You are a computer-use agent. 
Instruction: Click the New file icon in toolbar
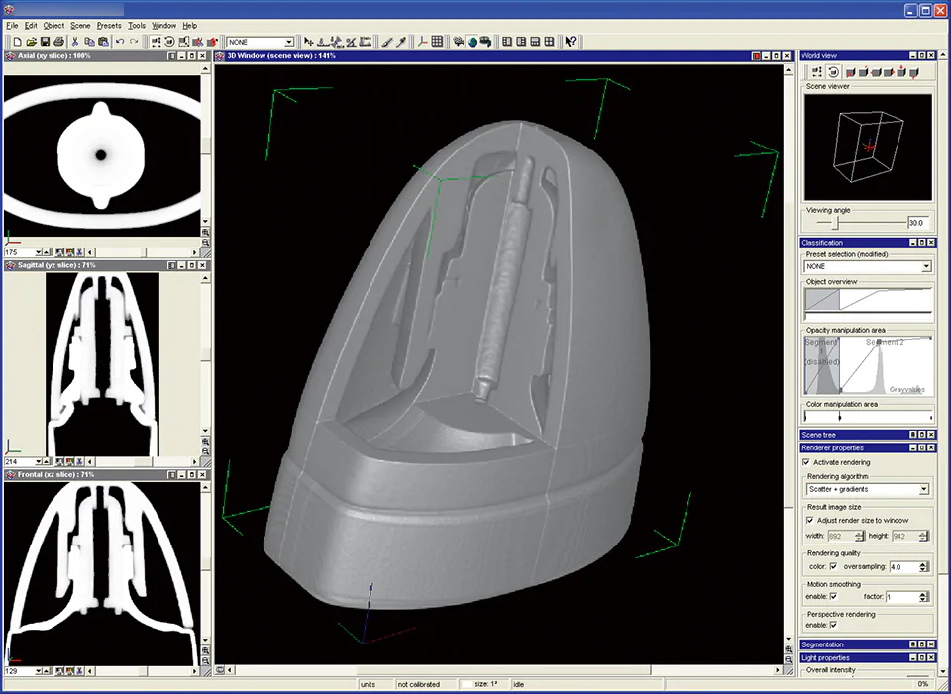tap(18, 42)
